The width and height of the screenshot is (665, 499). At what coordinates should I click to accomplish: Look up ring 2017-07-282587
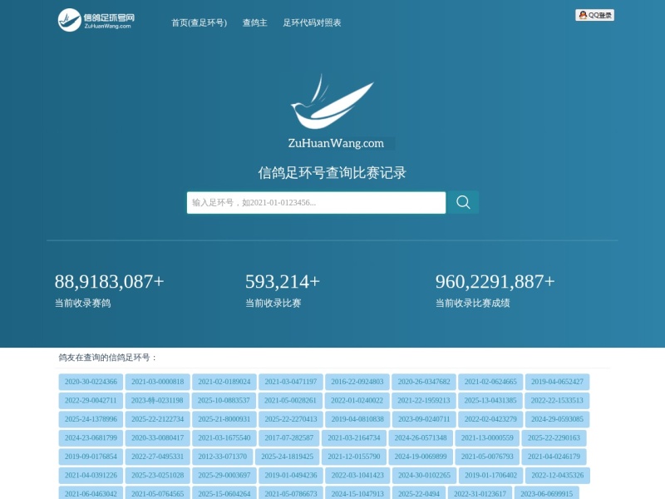click(288, 438)
